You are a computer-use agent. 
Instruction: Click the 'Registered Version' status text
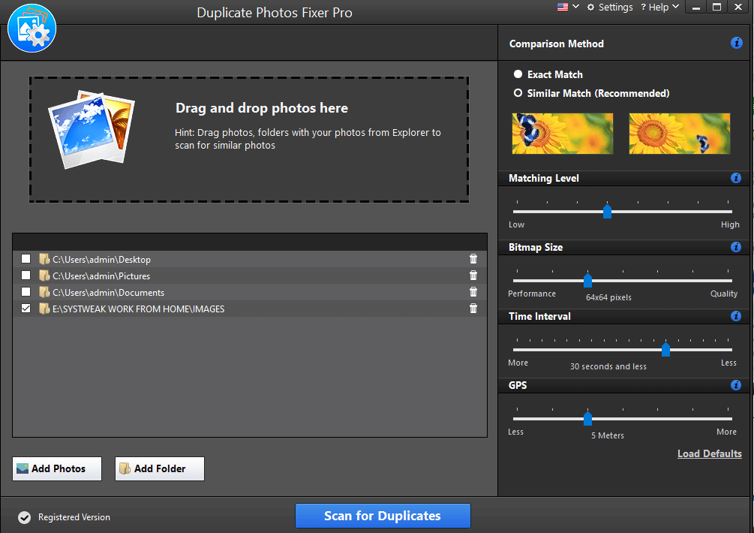click(x=74, y=517)
